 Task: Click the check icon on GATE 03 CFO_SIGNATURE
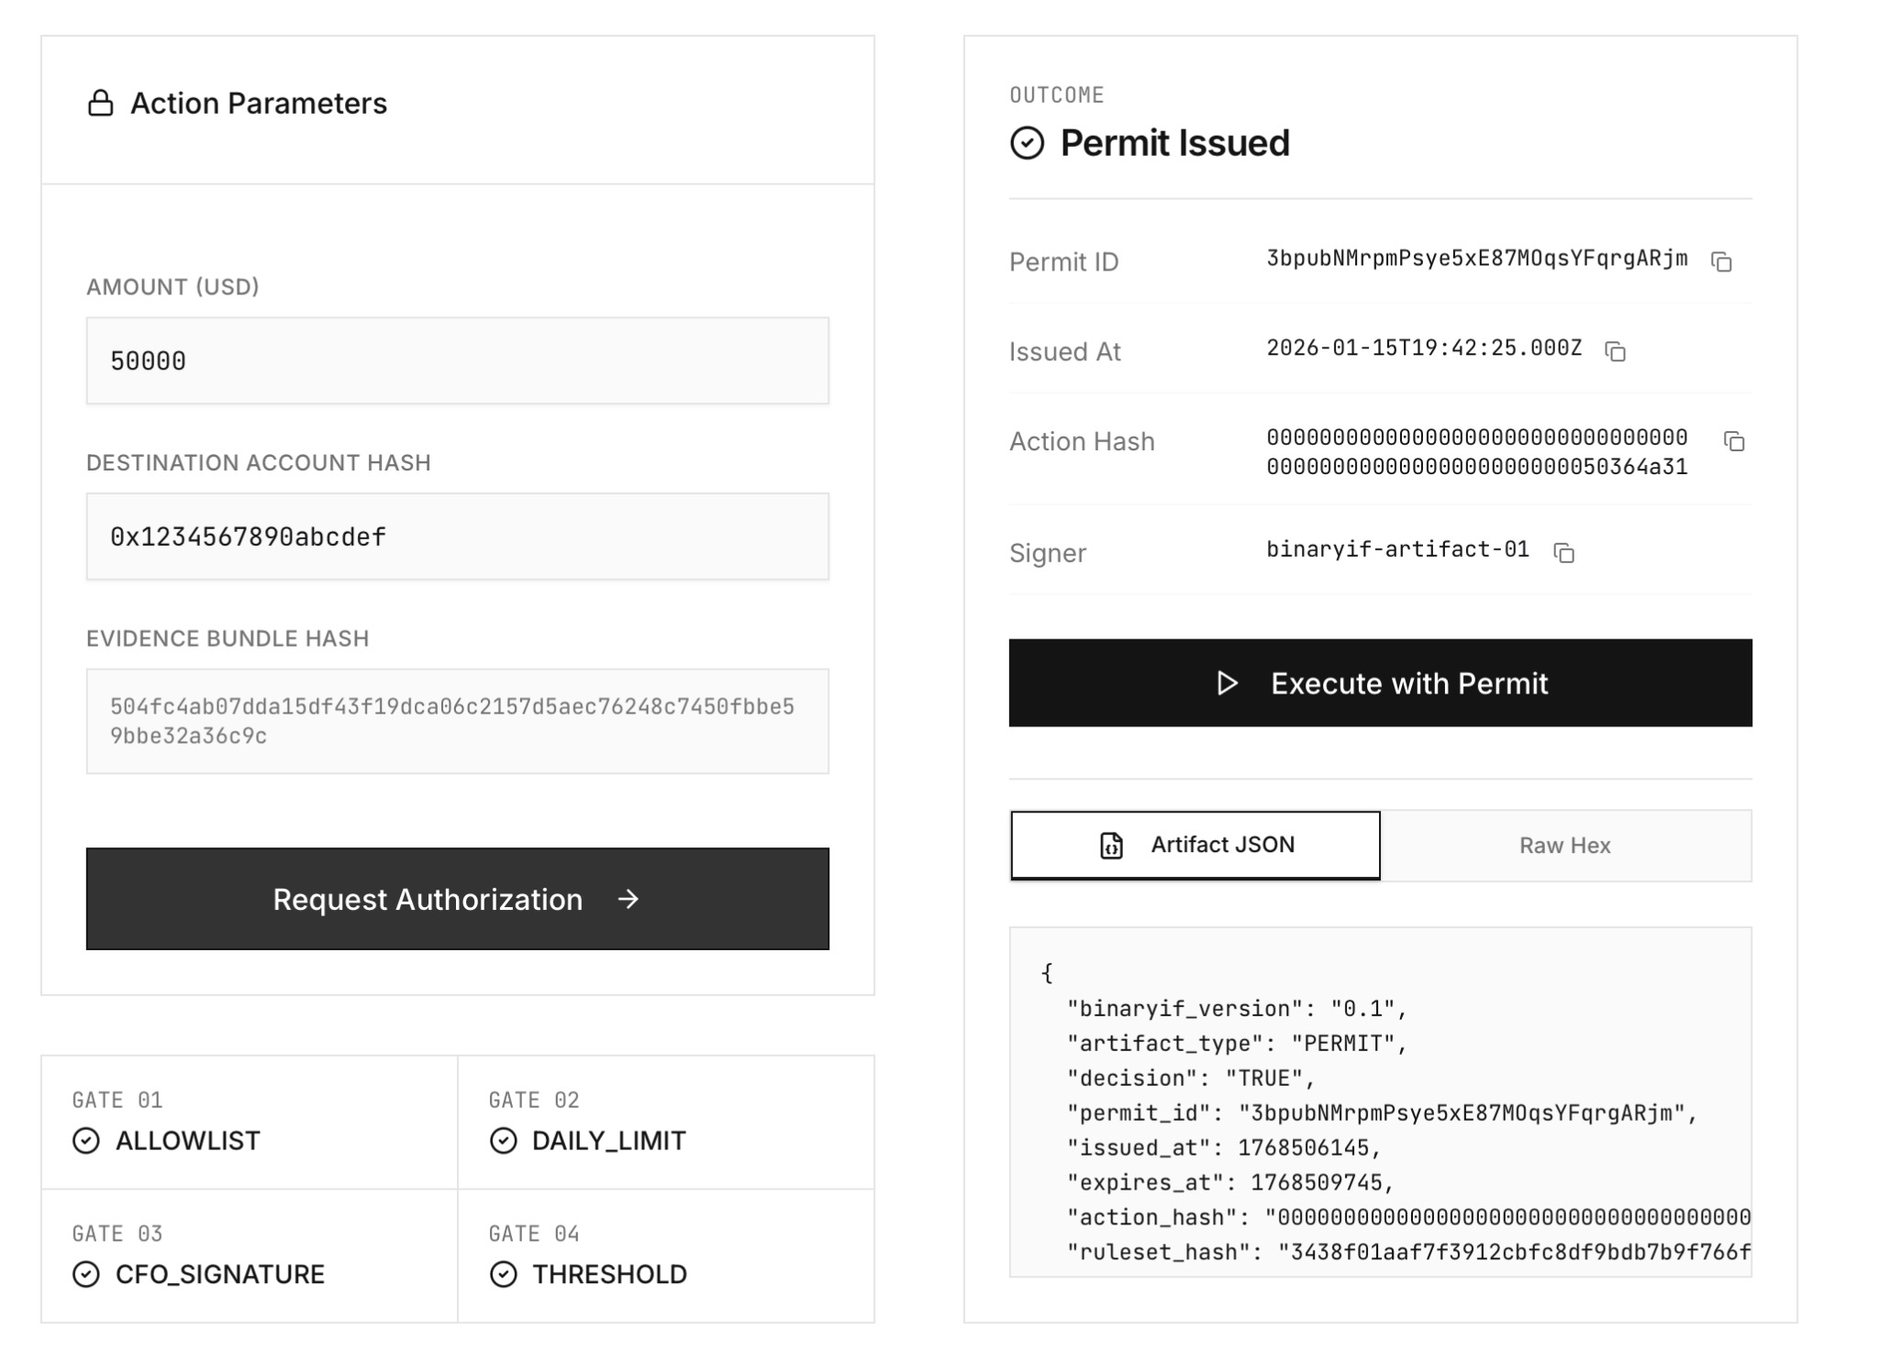pos(85,1274)
